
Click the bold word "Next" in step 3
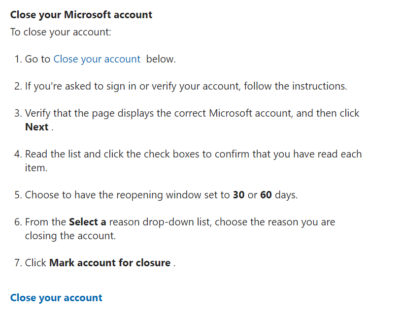point(37,127)
